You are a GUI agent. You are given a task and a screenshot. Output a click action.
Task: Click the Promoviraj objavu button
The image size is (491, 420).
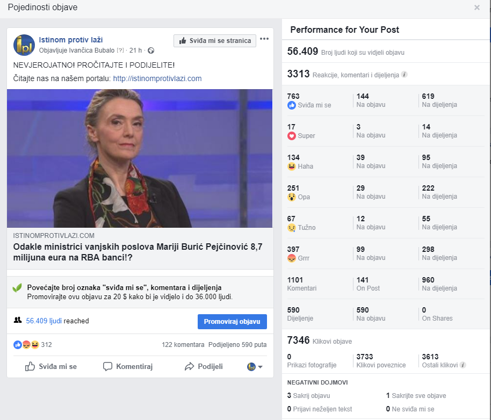click(232, 321)
